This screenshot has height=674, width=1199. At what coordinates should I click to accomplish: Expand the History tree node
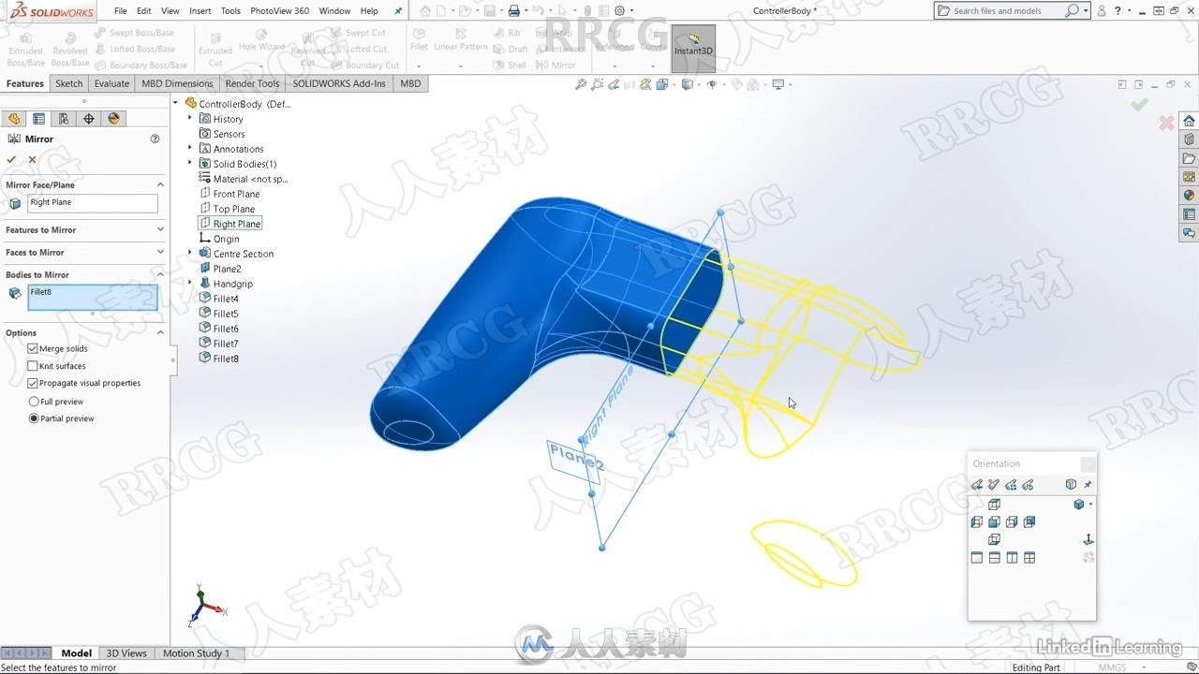(x=190, y=118)
